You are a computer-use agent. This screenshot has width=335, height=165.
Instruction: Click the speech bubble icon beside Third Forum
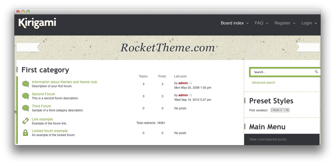(x=26, y=108)
